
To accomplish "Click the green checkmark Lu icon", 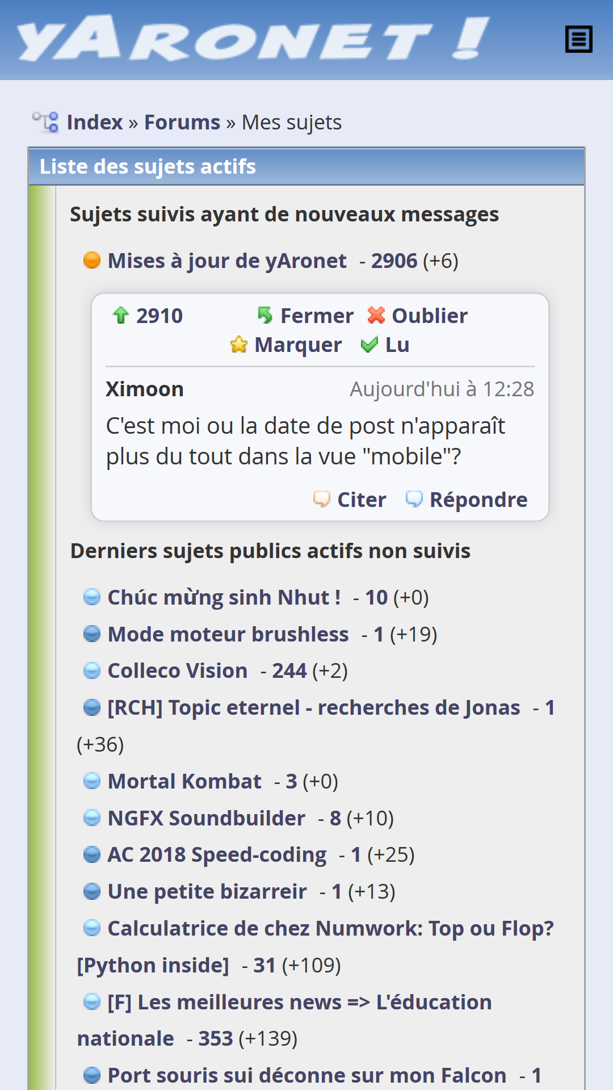I will click(370, 345).
